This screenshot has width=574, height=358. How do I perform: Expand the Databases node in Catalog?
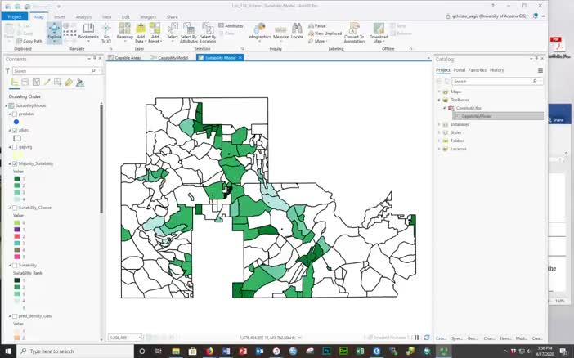point(439,124)
